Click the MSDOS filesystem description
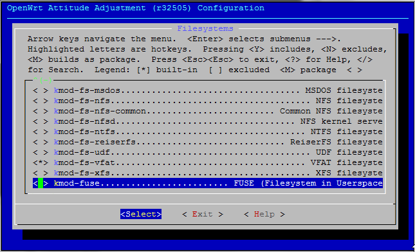The image size is (415, 252). click(x=344, y=91)
